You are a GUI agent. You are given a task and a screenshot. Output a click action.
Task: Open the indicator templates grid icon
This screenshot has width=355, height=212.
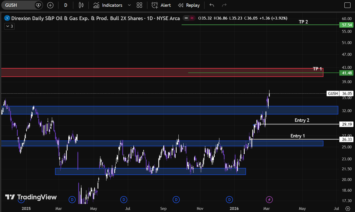[x=139, y=5]
